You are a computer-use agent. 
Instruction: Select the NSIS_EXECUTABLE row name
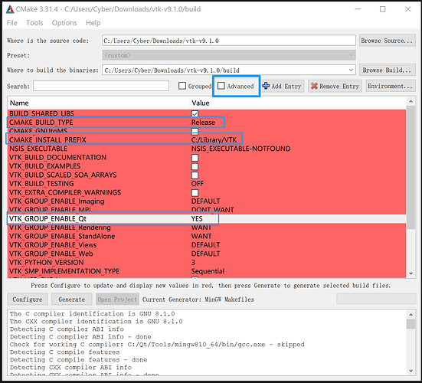38,149
